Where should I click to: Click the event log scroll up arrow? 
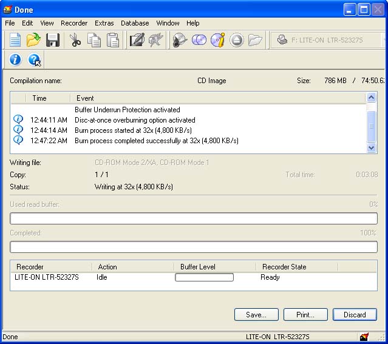click(371, 98)
